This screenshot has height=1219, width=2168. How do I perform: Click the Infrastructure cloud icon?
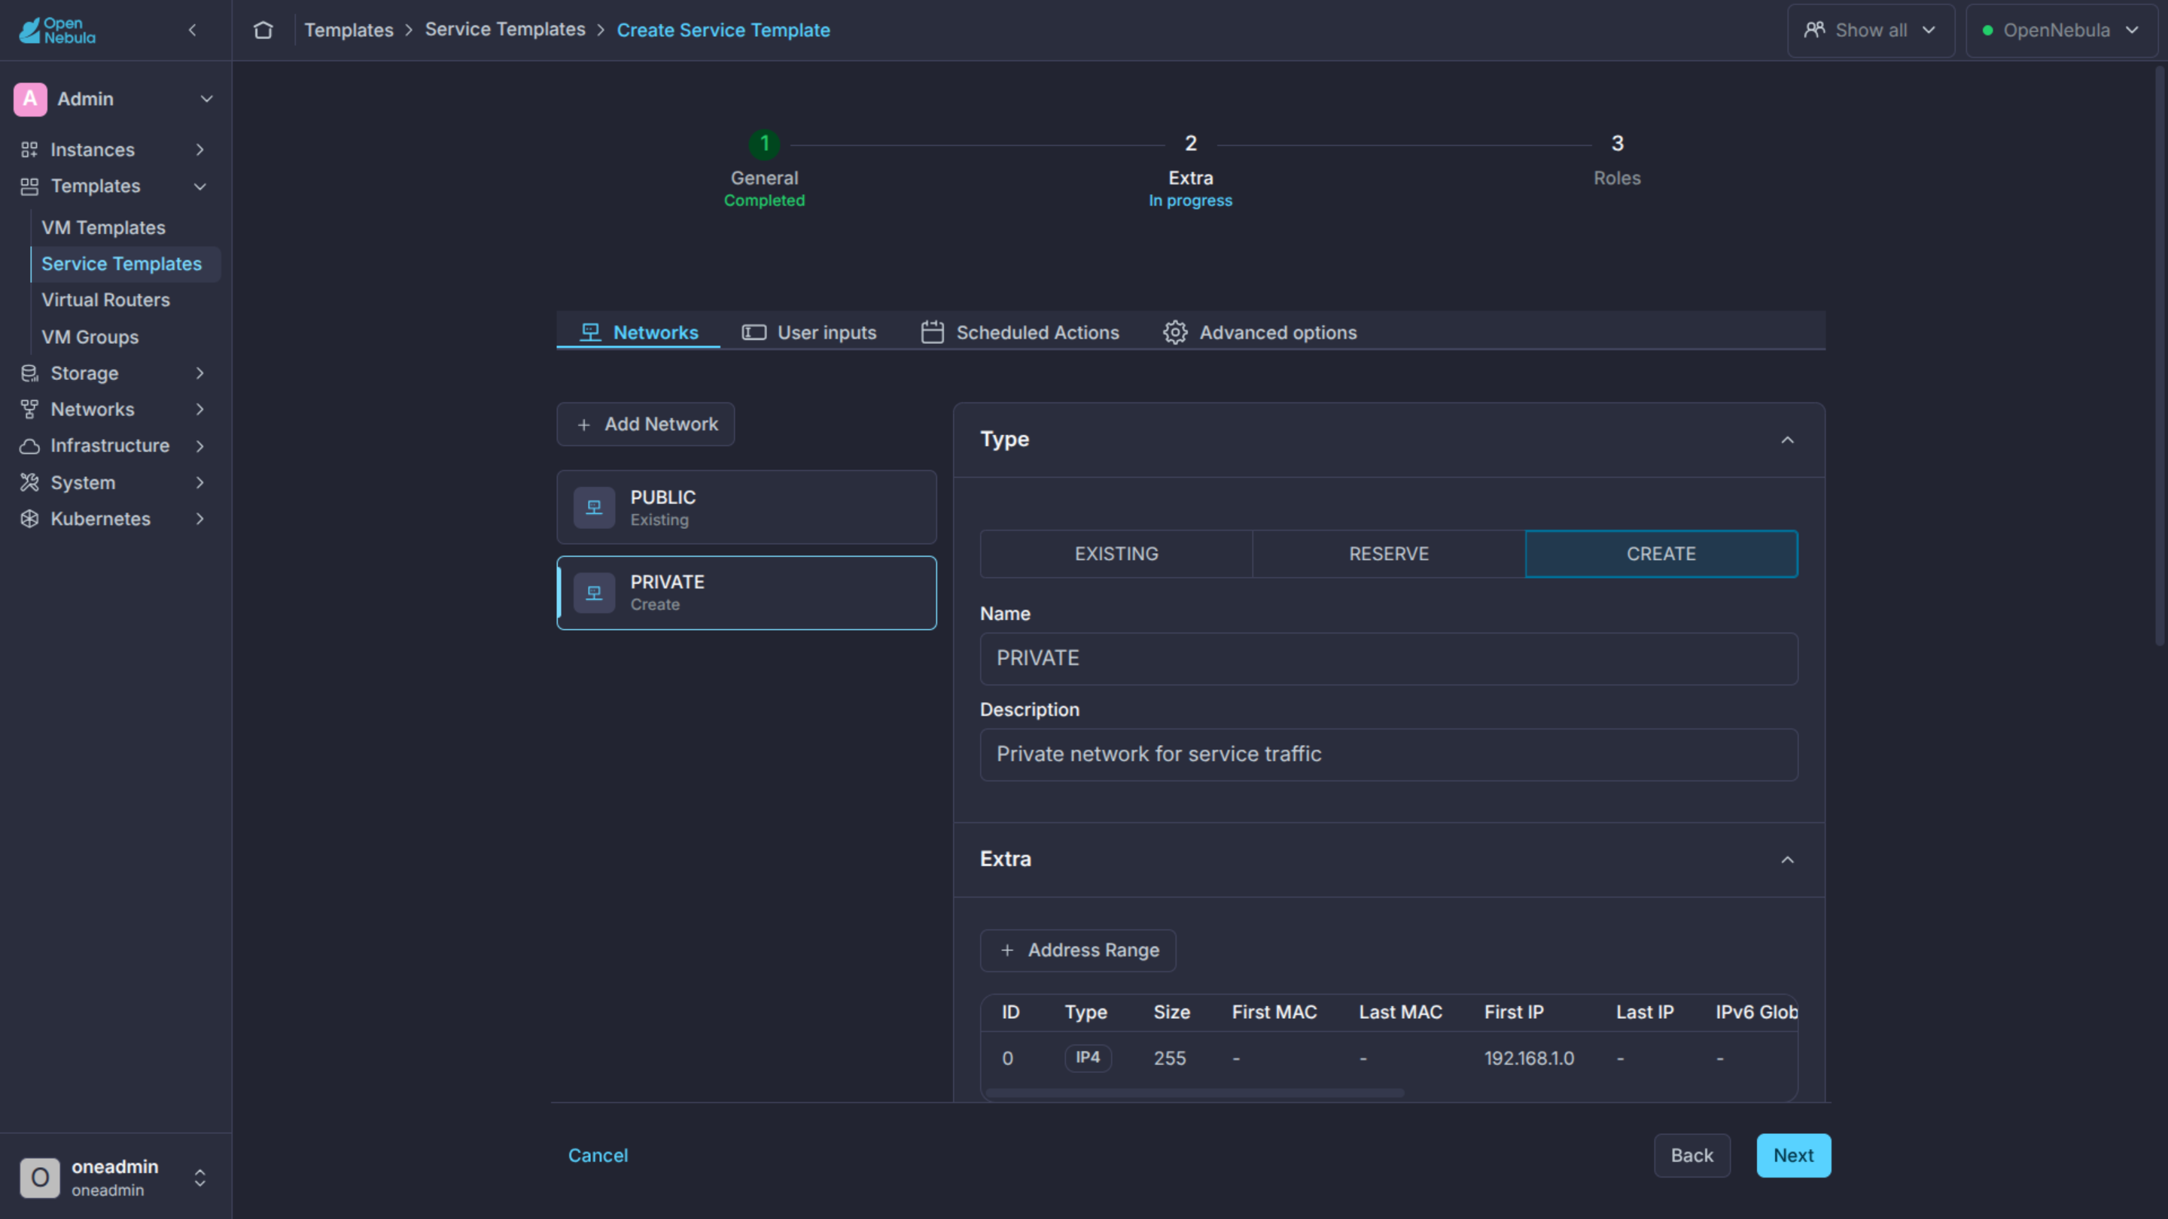point(29,446)
